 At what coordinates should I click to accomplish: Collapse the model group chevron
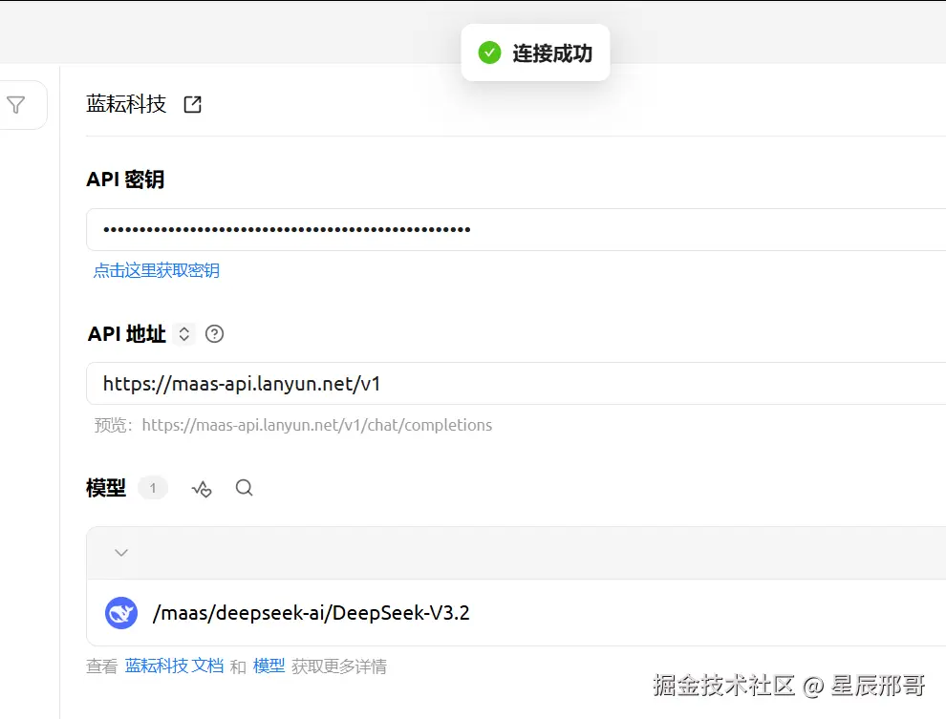point(121,553)
